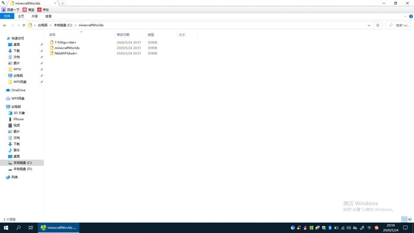The width and height of the screenshot is (414, 233).
Task: Go forward with the forward arrow
Action: click(x=12, y=25)
